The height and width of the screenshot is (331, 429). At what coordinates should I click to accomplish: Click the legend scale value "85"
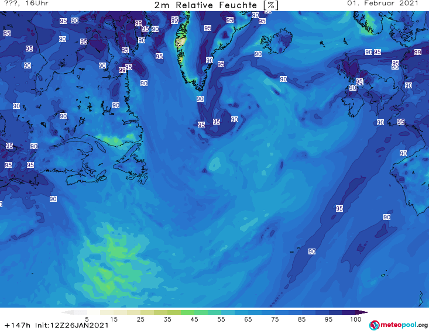coord(302,319)
